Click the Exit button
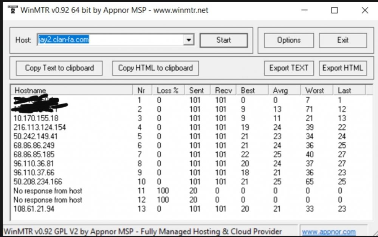Screen dimensions: 378x237 coord(343,40)
